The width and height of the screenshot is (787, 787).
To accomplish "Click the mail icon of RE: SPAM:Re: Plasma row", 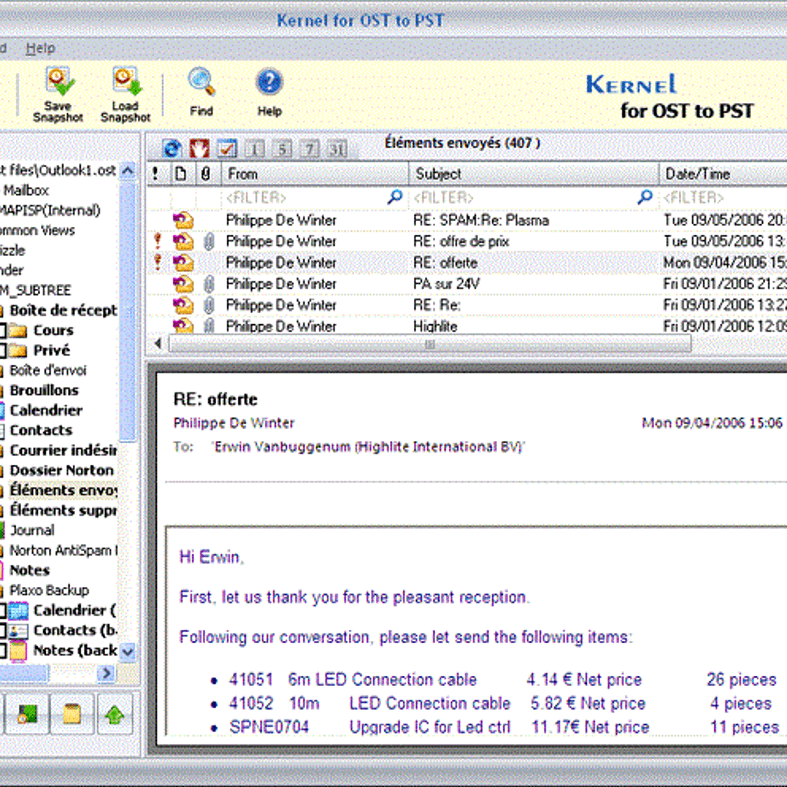I will tap(183, 220).
